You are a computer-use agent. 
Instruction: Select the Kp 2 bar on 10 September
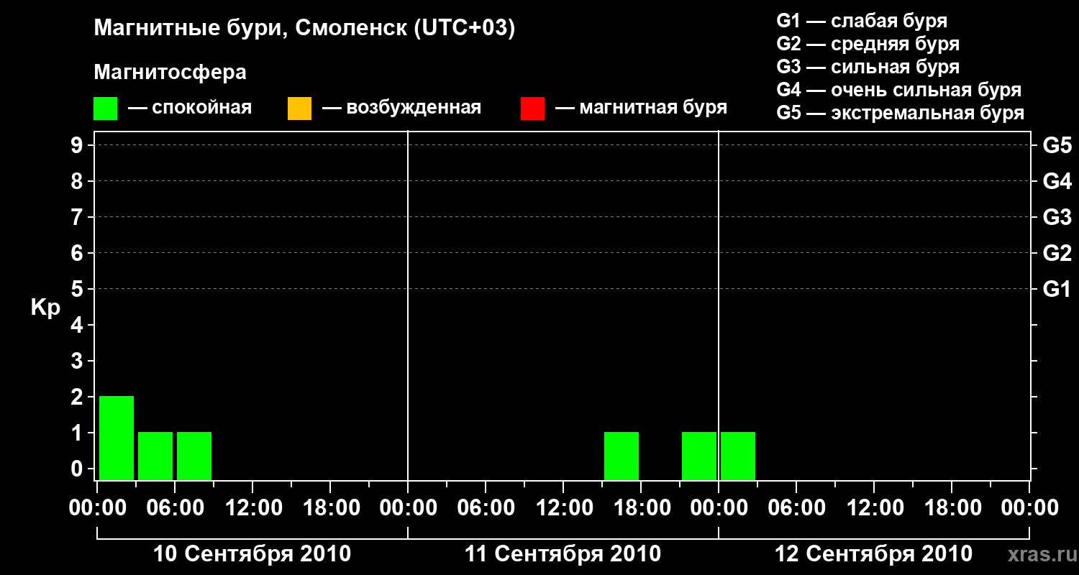click(117, 438)
